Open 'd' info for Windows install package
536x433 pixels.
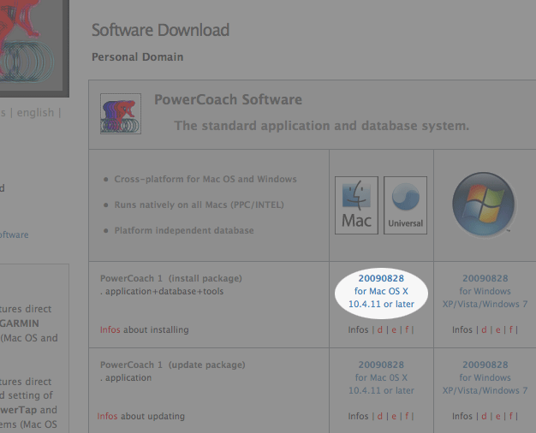[484, 329]
